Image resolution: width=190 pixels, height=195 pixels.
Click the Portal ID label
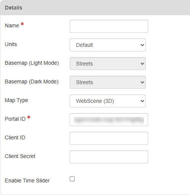15,119
